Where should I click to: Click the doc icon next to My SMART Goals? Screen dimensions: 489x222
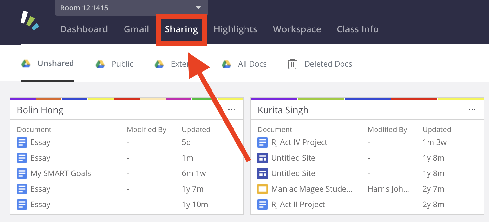[x=22, y=173]
